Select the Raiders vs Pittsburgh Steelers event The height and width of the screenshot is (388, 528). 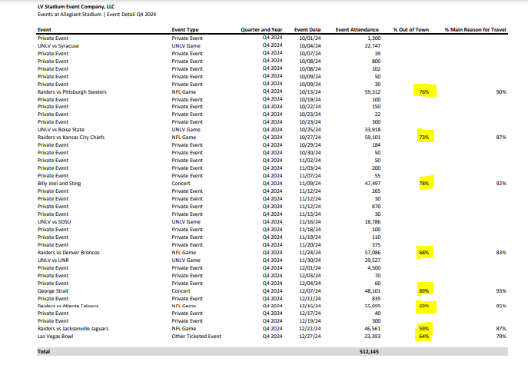tap(72, 91)
